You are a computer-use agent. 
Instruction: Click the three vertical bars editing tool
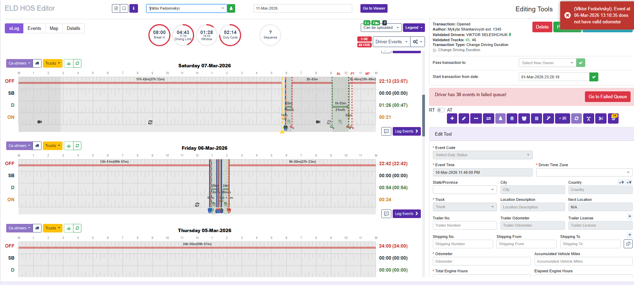pyautogui.click(x=537, y=118)
